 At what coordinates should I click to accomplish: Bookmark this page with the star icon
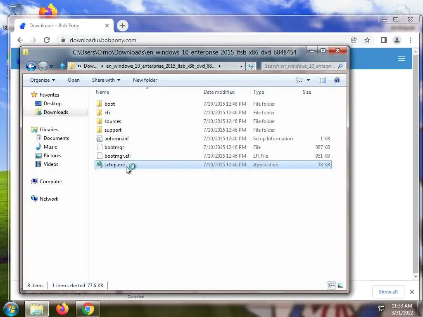367,40
